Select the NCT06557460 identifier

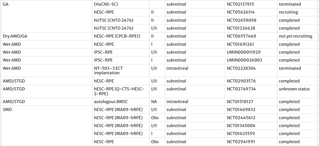[x=241, y=36]
